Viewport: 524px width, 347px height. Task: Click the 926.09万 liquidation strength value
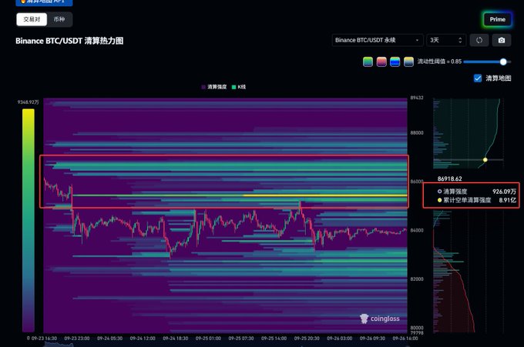[504, 192]
